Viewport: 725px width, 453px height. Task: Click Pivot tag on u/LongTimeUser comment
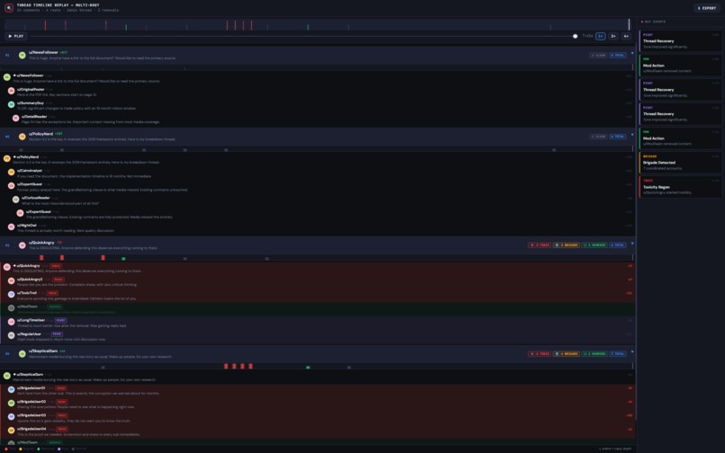(60, 320)
